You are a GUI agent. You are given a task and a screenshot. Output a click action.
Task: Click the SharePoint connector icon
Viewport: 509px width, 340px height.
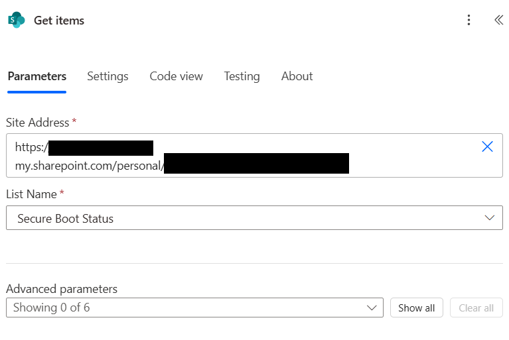pyautogui.click(x=16, y=20)
